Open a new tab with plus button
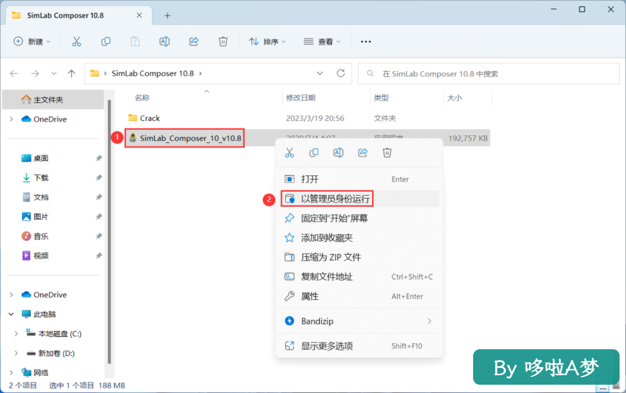The height and width of the screenshot is (393, 626). point(167,15)
